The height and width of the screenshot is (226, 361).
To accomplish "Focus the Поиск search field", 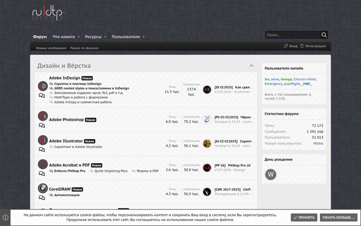I will [x=293, y=35].
